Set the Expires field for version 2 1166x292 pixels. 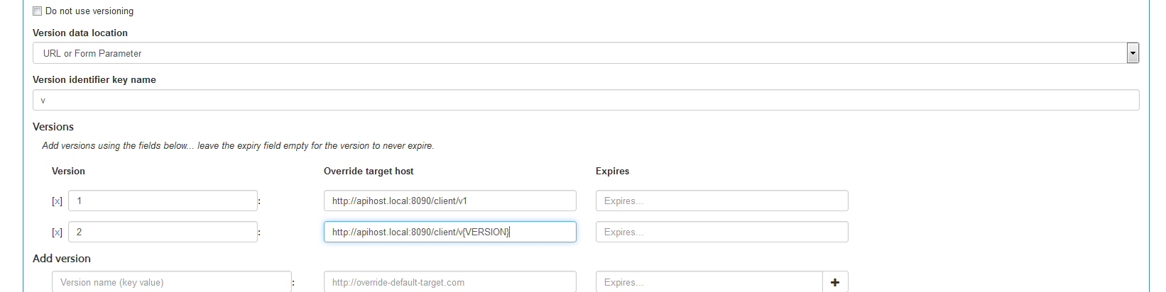pyautogui.click(x=721, y=232)
